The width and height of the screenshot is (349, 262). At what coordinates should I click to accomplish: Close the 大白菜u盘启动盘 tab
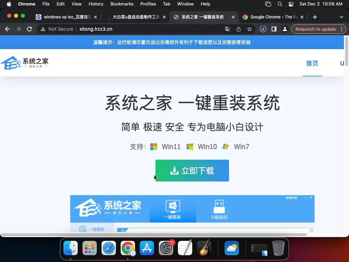point(164,17)
